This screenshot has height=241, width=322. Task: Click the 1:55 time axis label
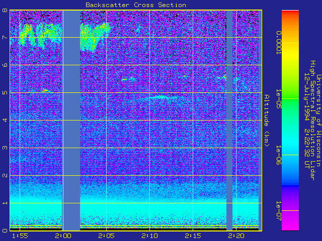[x=20, y=236]
